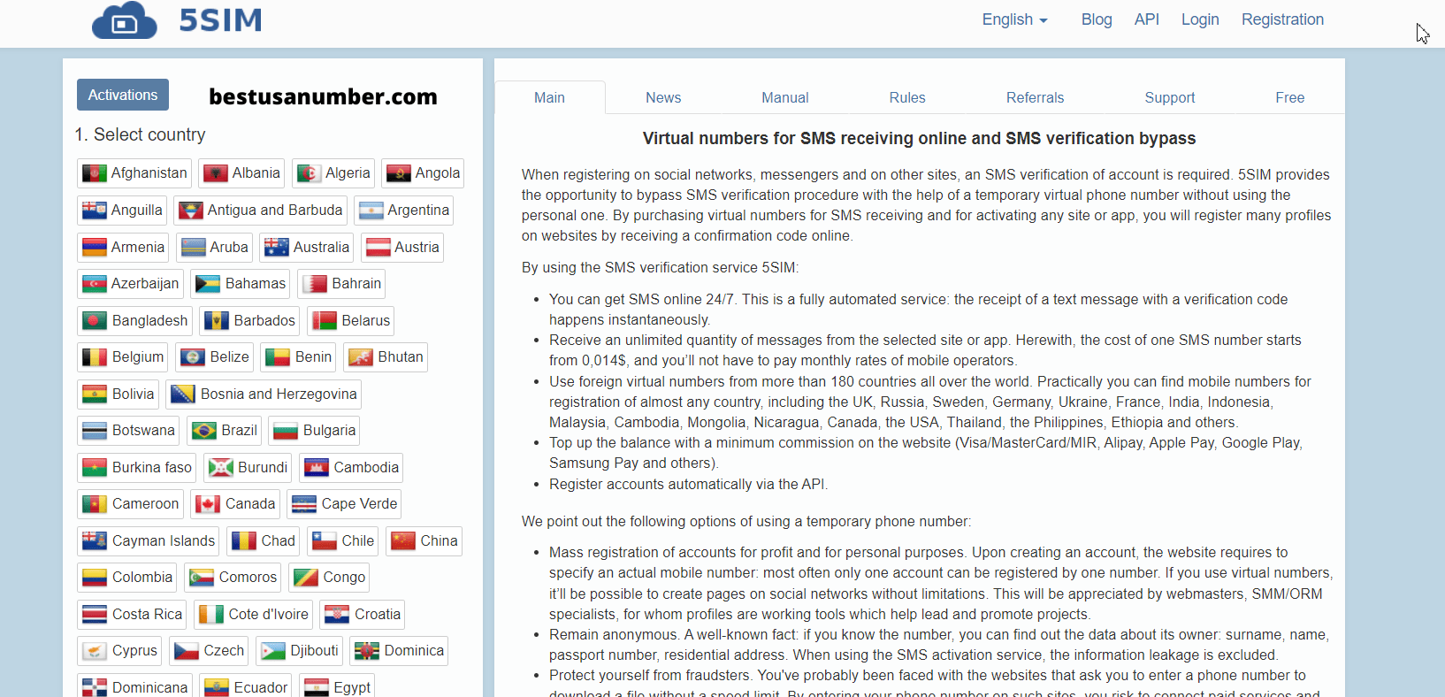1445x697 pixels.
Task: Choose the Cayman Islands country button
Action: 149,541
